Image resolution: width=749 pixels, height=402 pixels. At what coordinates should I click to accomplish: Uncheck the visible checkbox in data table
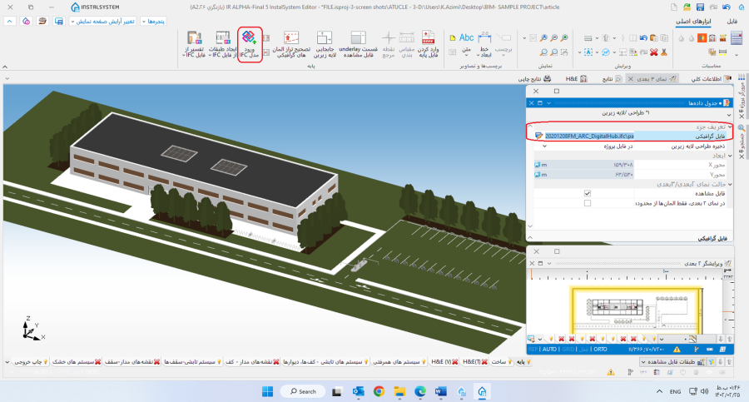(x=588, y=192)
